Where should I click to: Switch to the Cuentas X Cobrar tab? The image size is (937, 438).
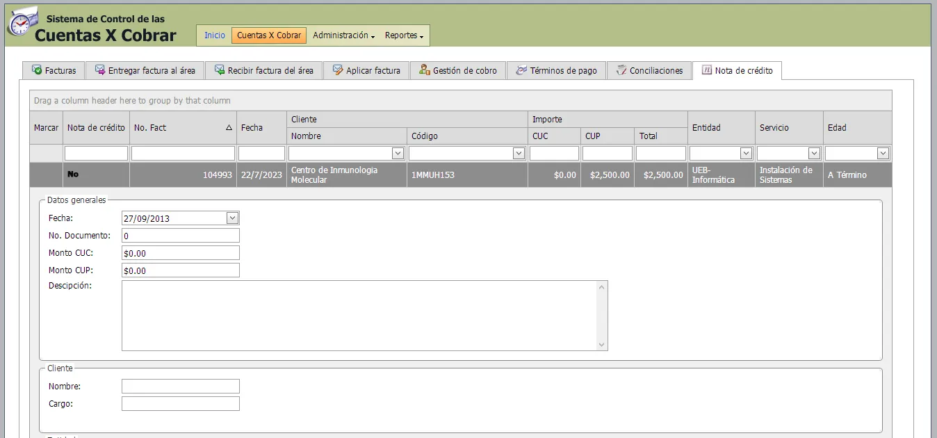(268, 34)
